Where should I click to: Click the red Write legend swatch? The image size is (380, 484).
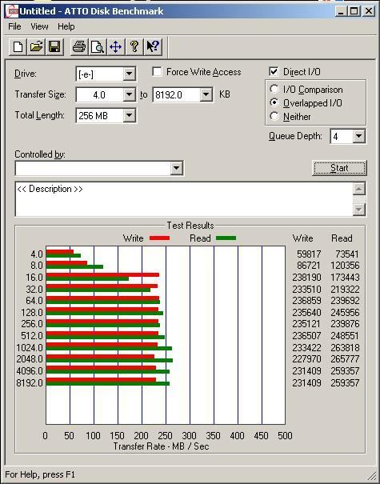159,238
